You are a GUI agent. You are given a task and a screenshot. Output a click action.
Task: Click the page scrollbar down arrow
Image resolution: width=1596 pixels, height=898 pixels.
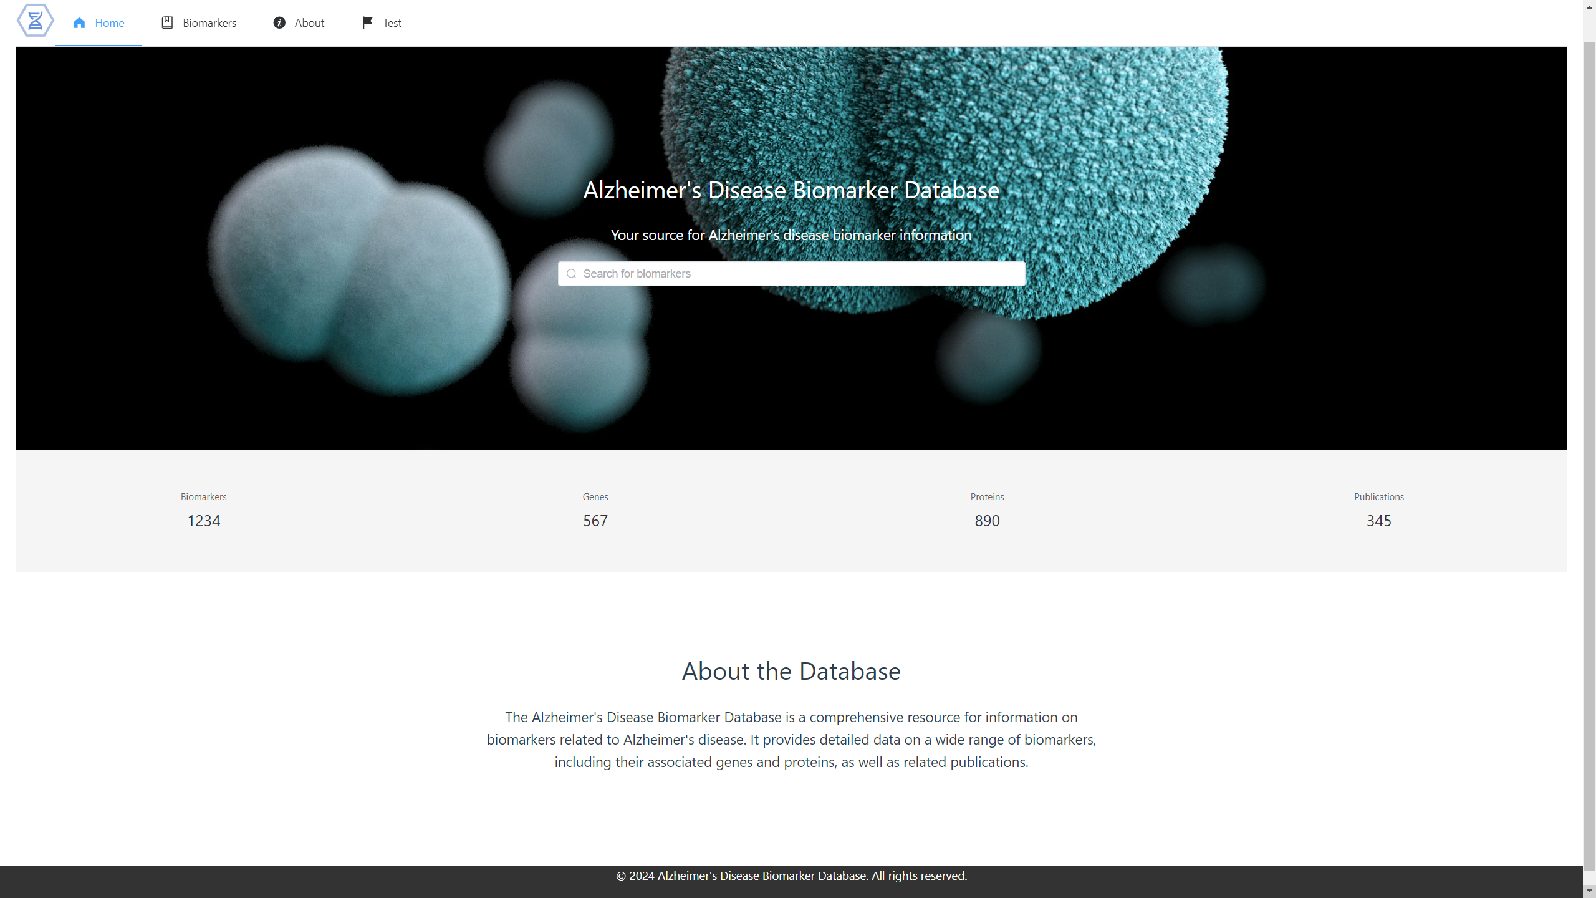[1589, 892]
